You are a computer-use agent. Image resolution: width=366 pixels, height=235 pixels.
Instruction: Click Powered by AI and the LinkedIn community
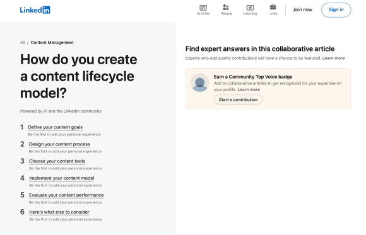pos(61,112)
